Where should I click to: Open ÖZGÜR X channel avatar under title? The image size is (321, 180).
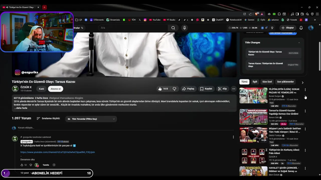pos(15,88)
